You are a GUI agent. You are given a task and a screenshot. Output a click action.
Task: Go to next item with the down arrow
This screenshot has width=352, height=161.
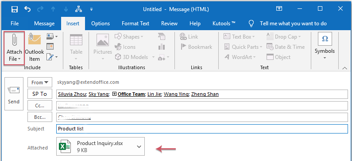pos(66,9)
